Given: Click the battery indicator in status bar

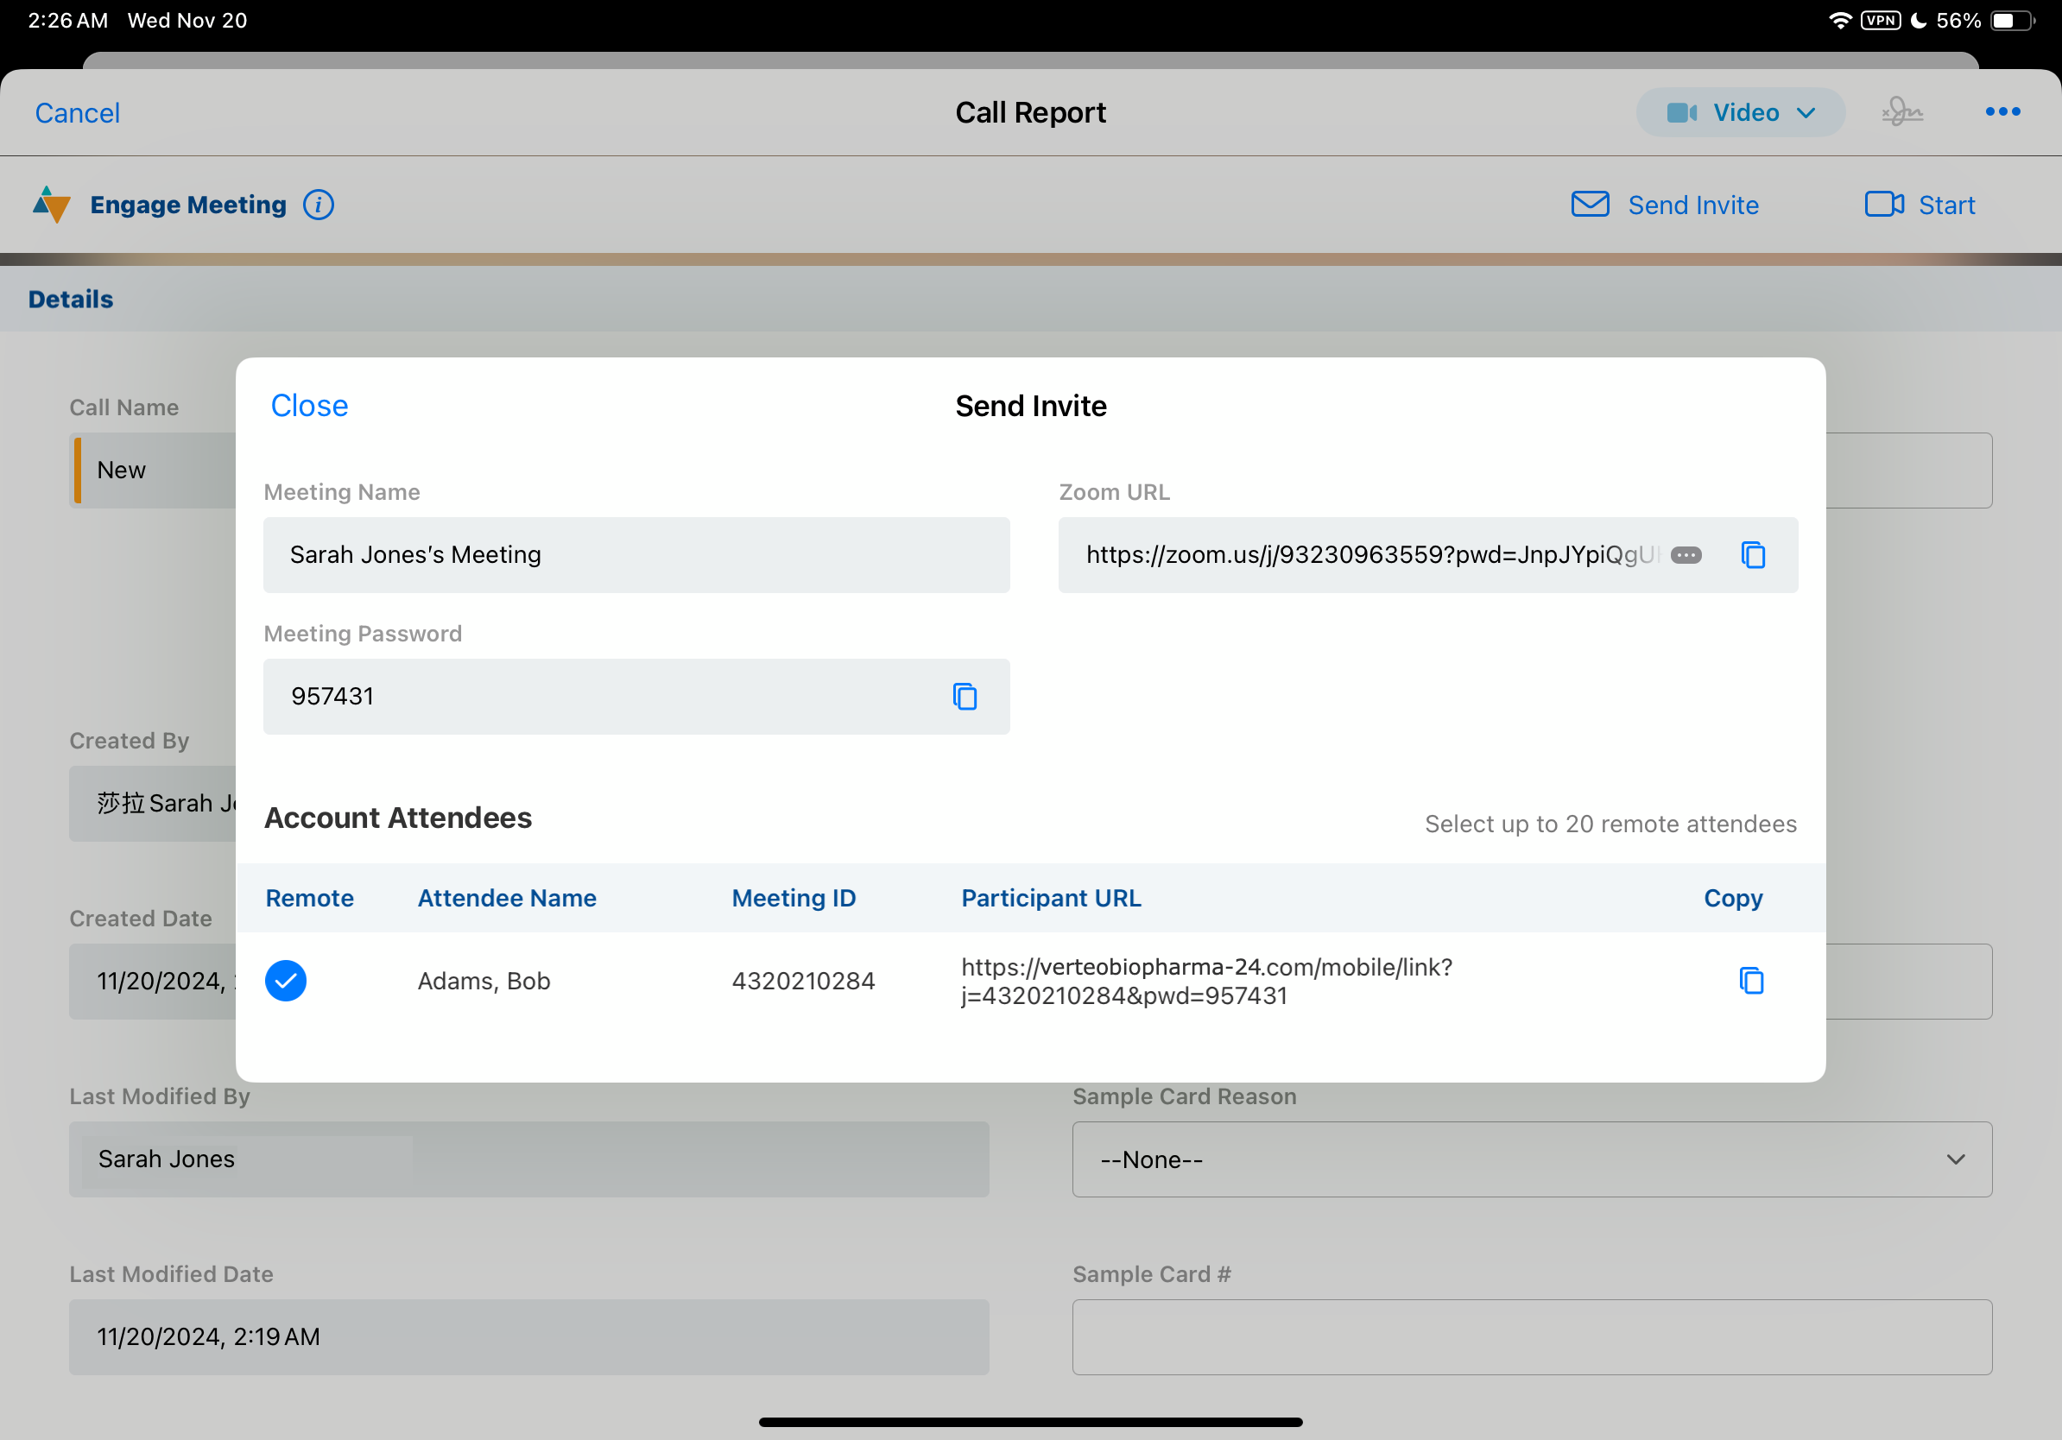Looking at the screenshot, I should click(2012, 21).
